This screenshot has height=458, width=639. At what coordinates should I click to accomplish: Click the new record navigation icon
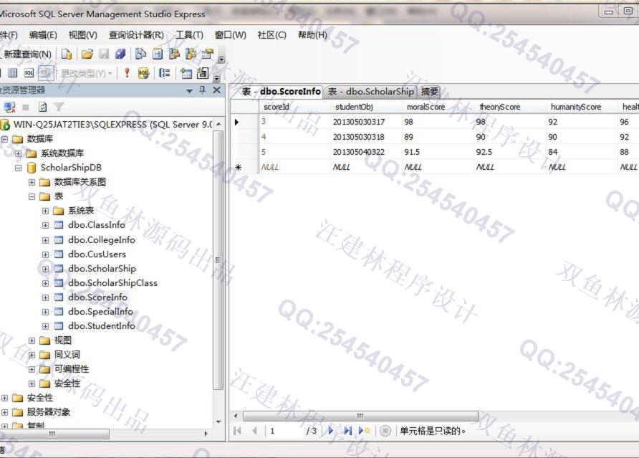[x=364, y=431]
